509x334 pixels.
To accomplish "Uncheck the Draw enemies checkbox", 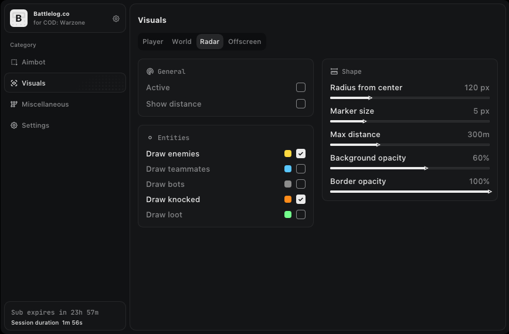I will pyautogui.click(x=301, y=154).
